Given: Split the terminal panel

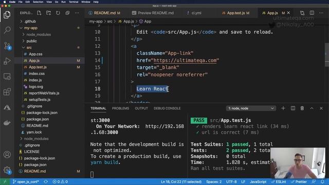Looking at the screenshot, I should click(293, 108).
